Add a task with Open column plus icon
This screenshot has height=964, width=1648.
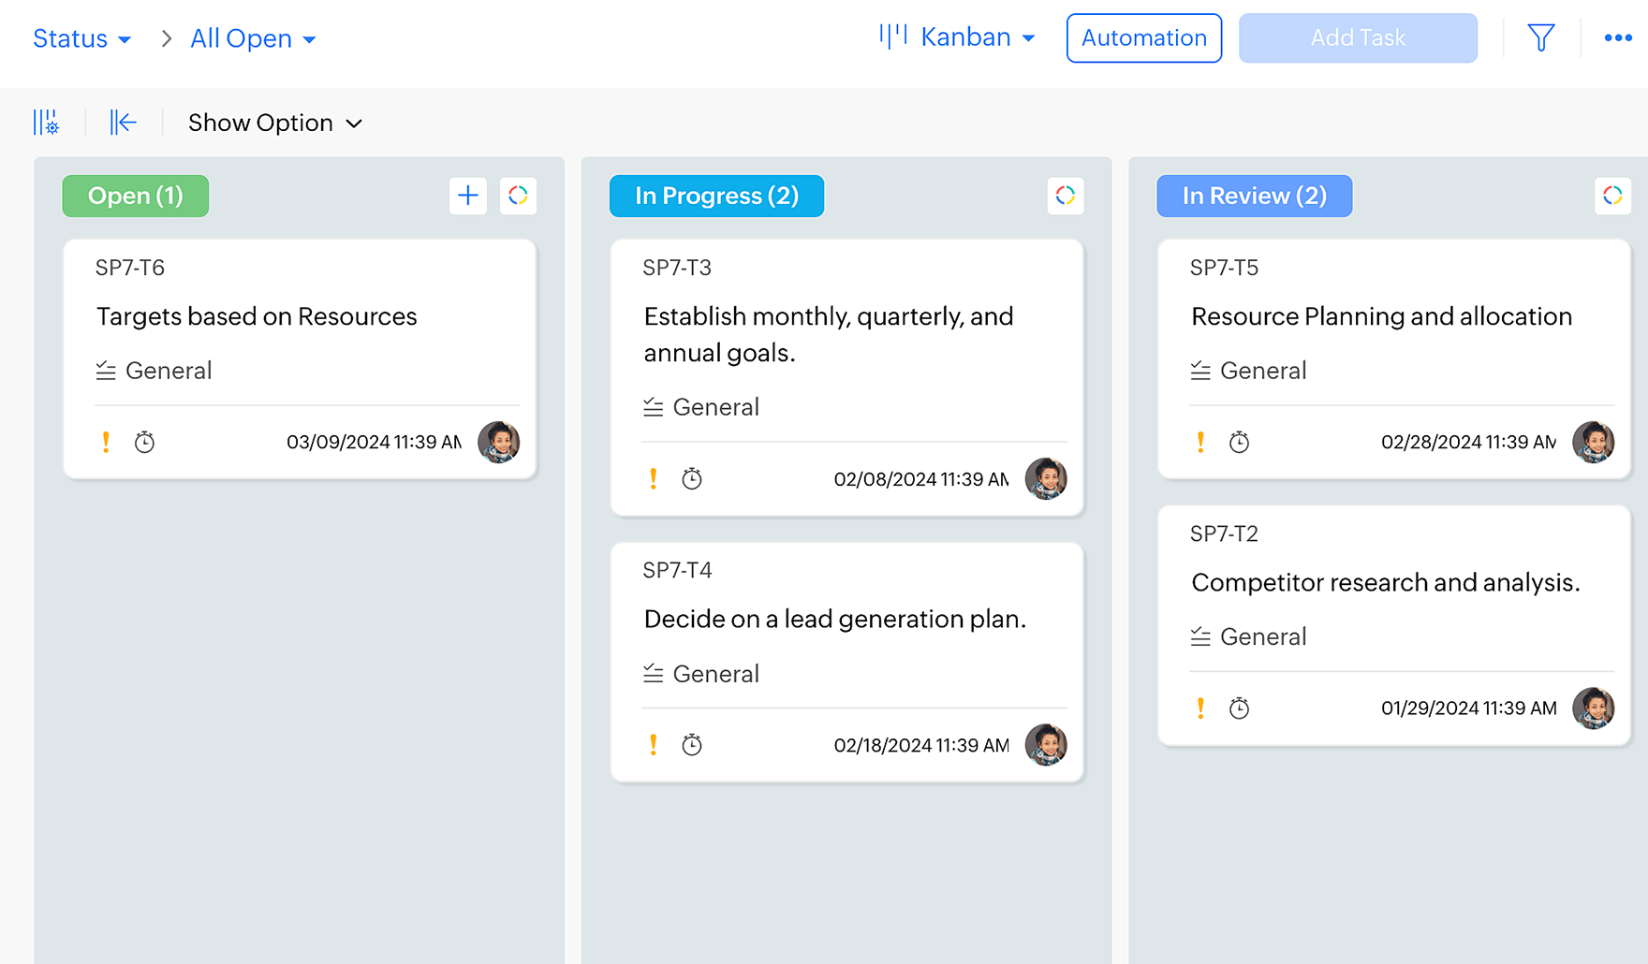467,196
